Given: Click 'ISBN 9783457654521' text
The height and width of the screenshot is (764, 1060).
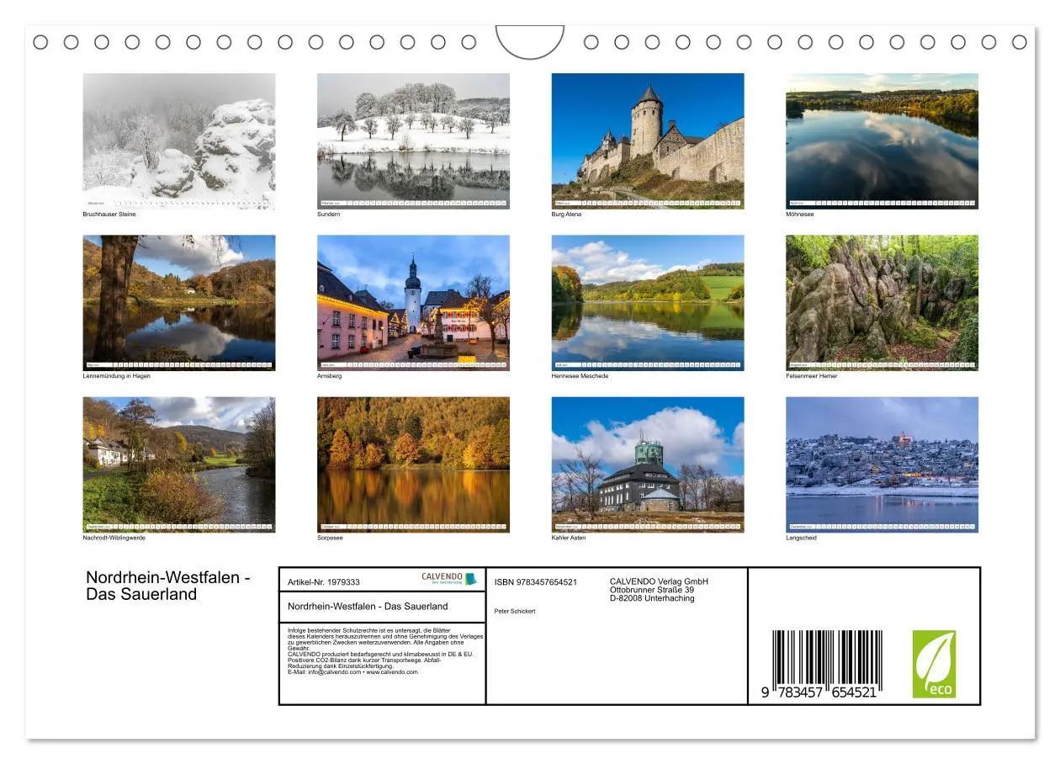Looking at the screenshot, I should coord(536,582).
